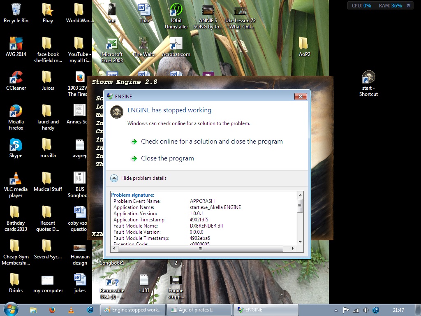The width and height of the screenshot is (421, 316).
Task: Open Windows Explorer from taskbar
Action: click(33, 310)
